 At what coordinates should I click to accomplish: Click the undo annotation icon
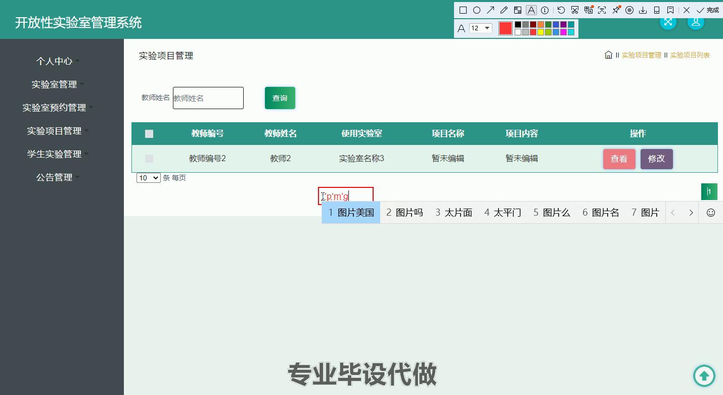[x=561, y=10]
